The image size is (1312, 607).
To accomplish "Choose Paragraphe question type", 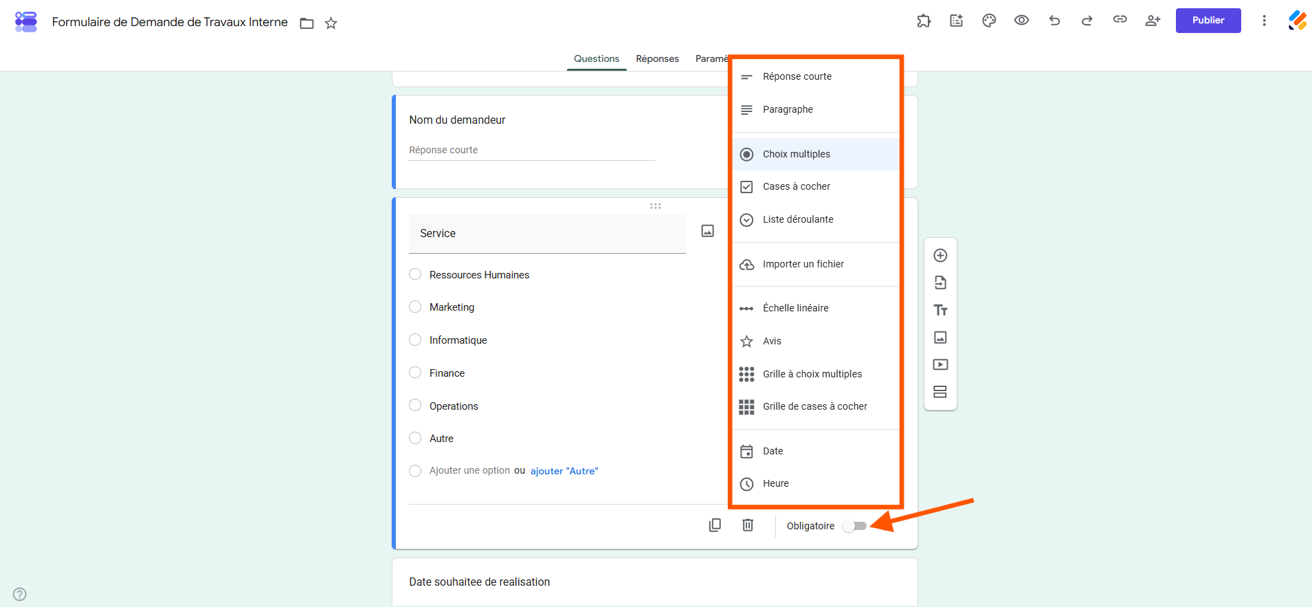I will (816, 109).
